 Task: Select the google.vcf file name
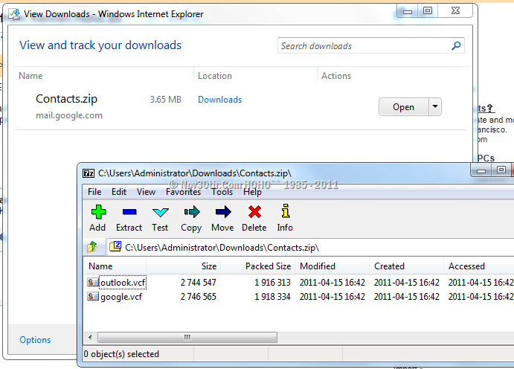click(x=121, y=297)
